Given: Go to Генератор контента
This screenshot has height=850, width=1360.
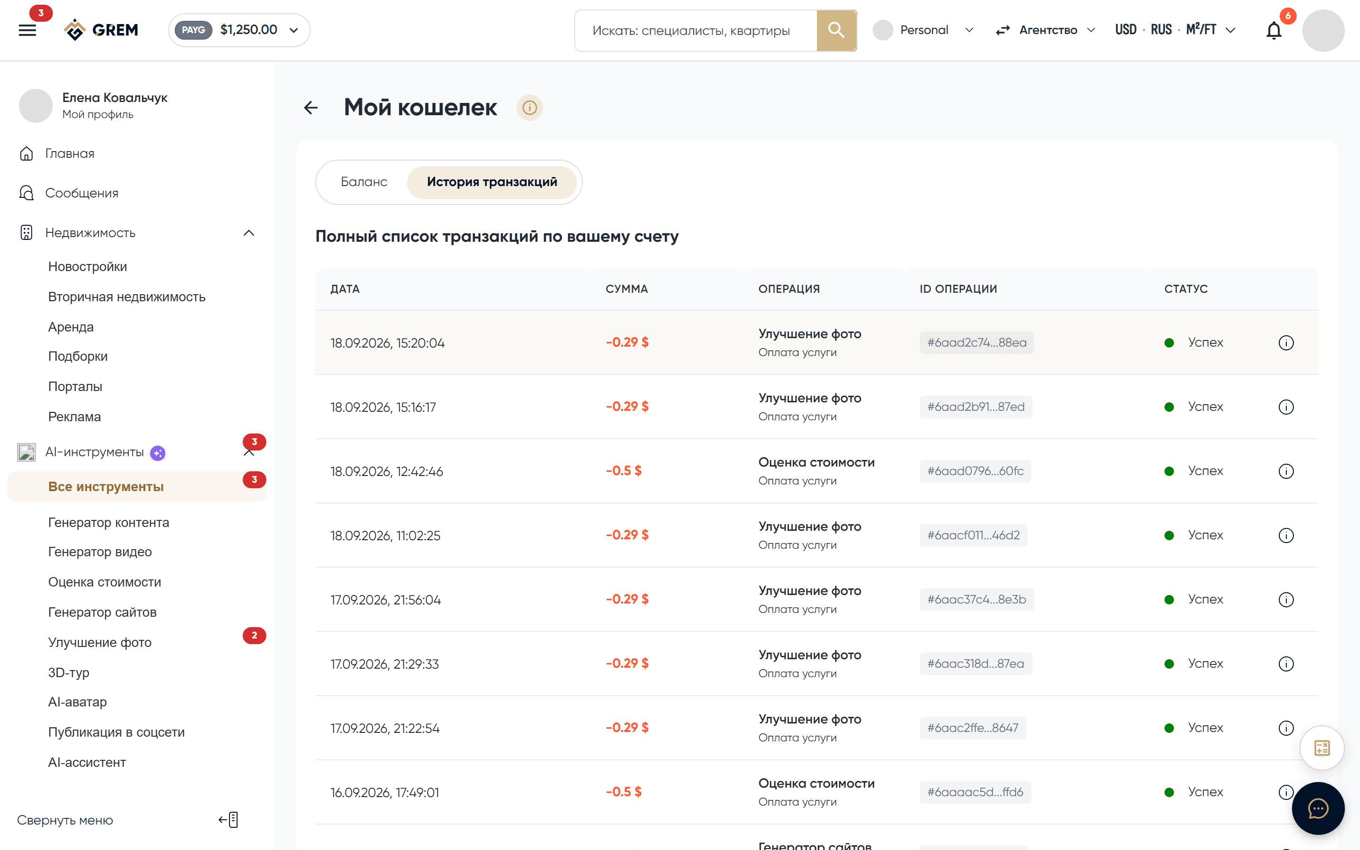Looking at the screenshot, I should point(109,522).
